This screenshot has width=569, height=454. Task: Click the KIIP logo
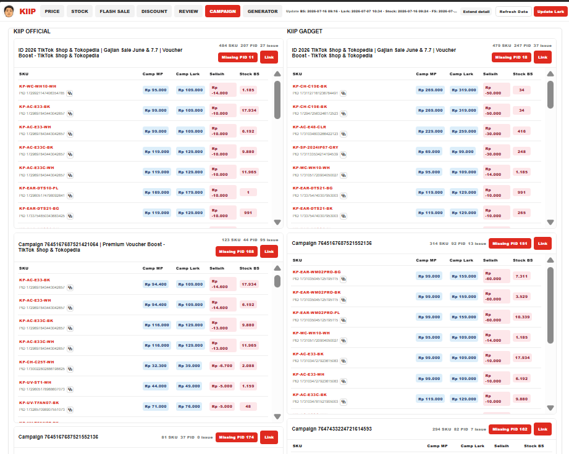pos(28,12)
